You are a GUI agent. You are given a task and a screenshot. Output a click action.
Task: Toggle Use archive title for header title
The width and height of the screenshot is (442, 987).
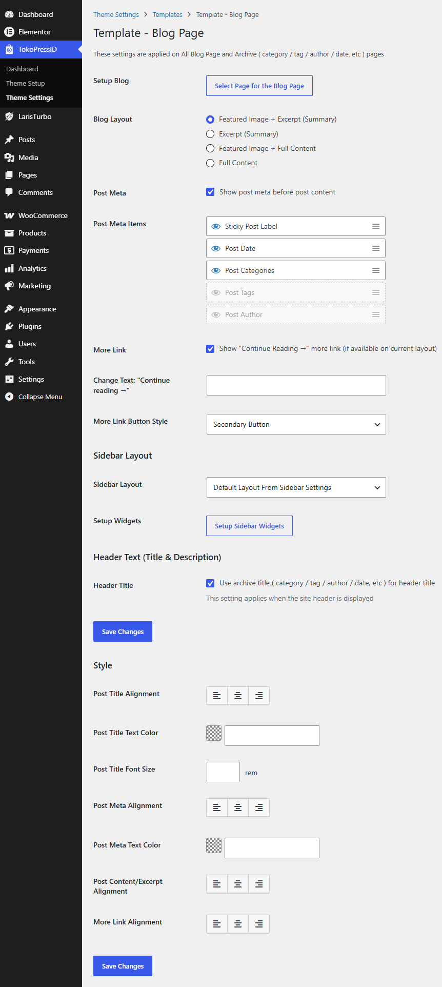coord(210,583)
